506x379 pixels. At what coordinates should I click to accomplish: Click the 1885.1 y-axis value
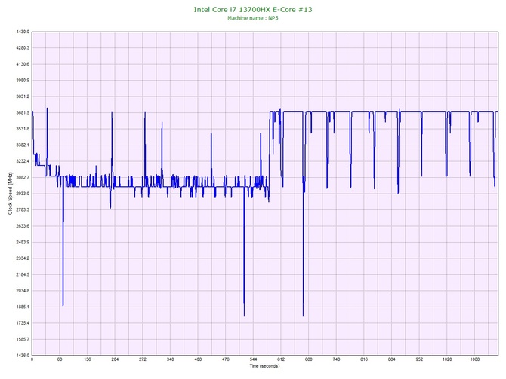(x=23, y=307)
